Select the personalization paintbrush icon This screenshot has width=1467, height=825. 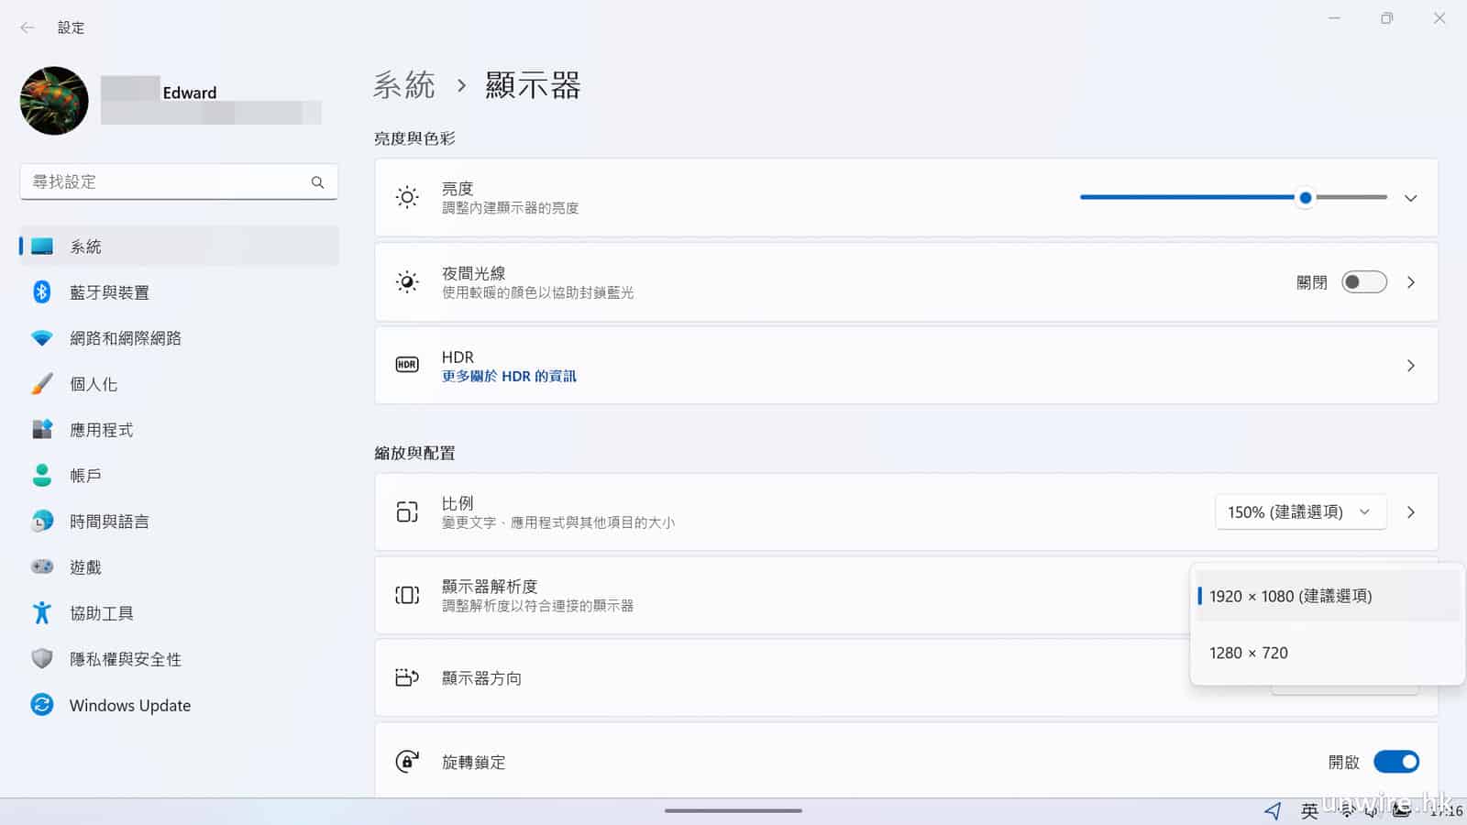pyautogui.click(x=42, y=384)
